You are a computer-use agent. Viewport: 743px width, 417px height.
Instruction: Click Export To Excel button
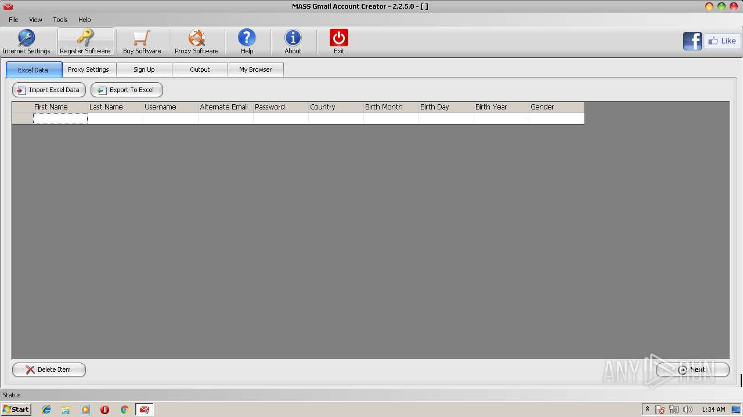127,90
